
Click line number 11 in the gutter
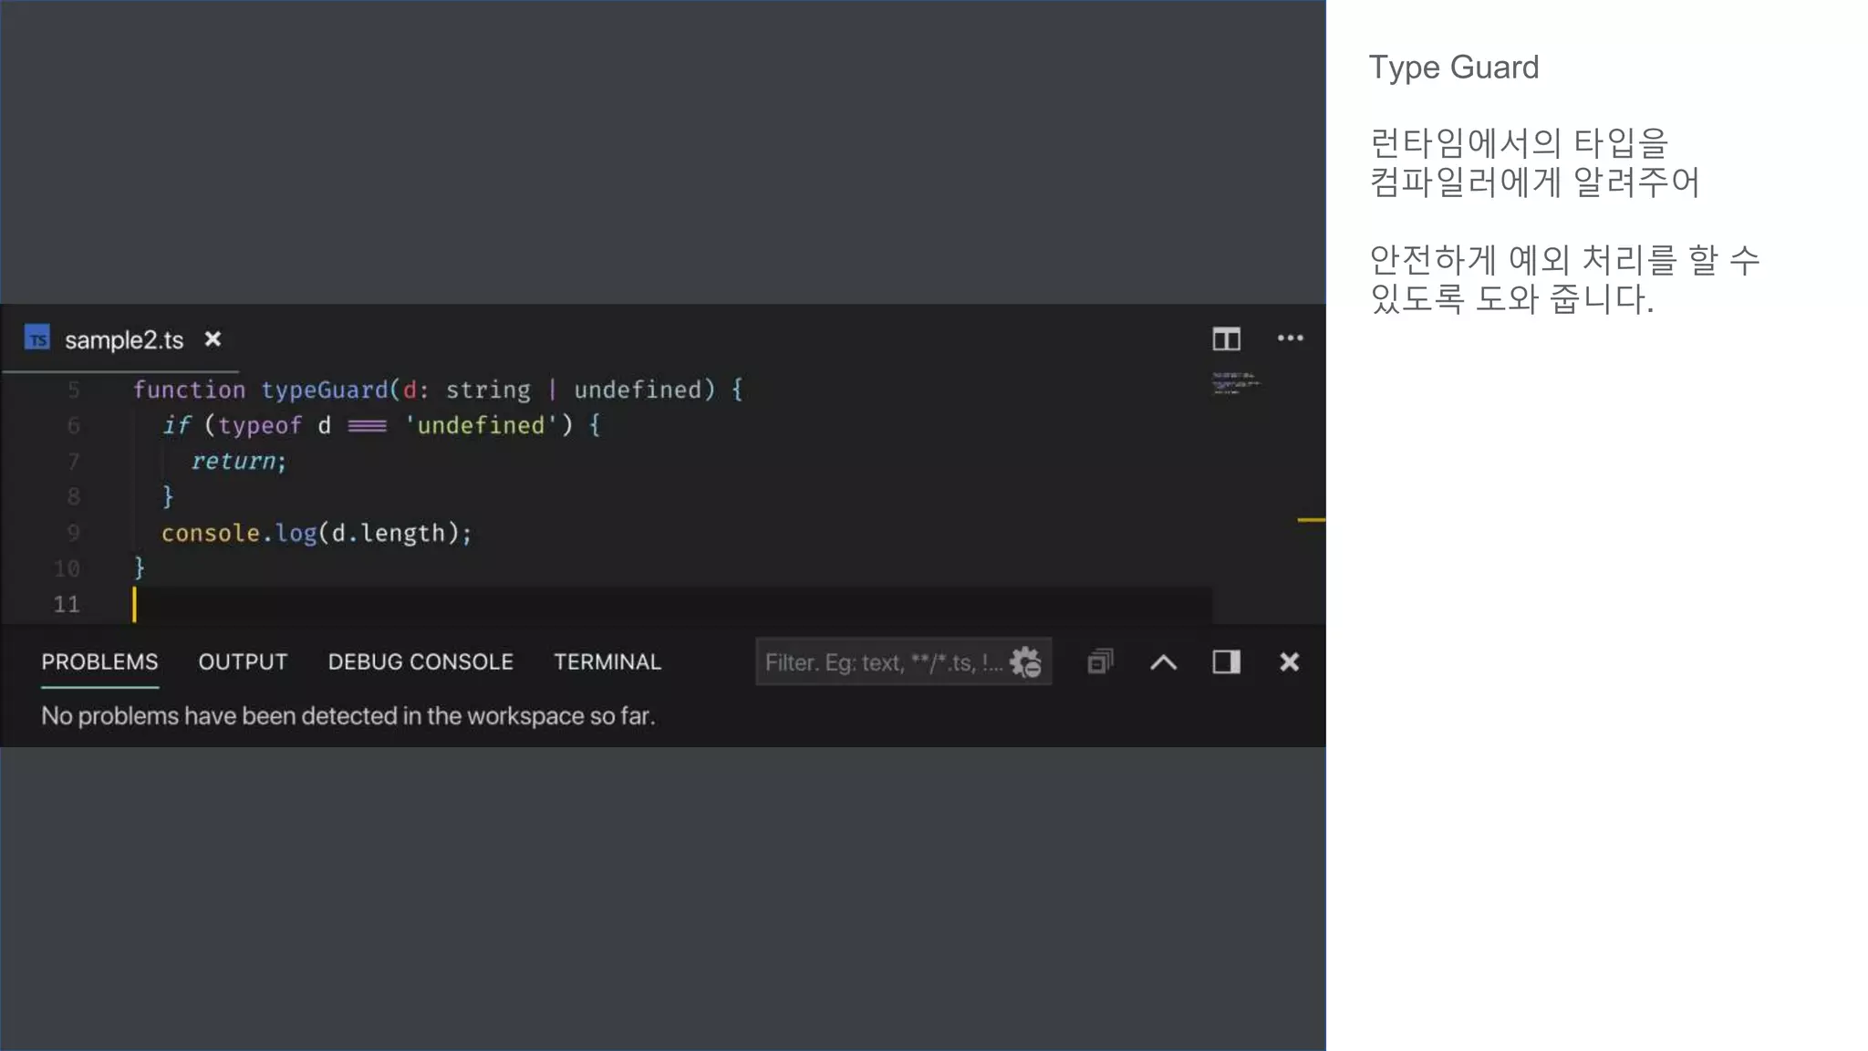click(x=67, y=604)
